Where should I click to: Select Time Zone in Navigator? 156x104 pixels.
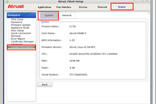(x=17, y=19)
